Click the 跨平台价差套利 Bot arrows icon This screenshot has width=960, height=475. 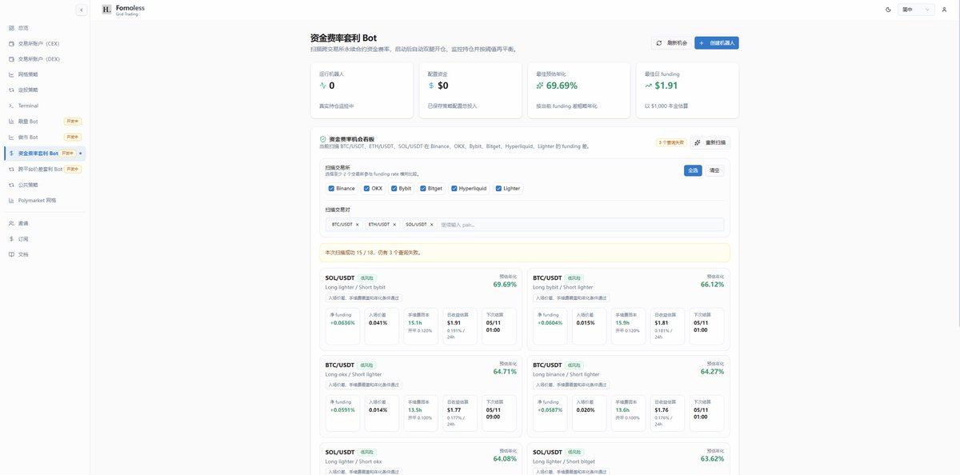[x=11, y=169]
